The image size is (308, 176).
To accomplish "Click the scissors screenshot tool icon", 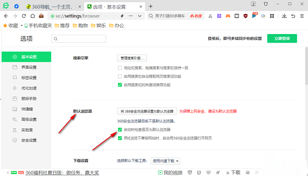I will tap(210, 16).
